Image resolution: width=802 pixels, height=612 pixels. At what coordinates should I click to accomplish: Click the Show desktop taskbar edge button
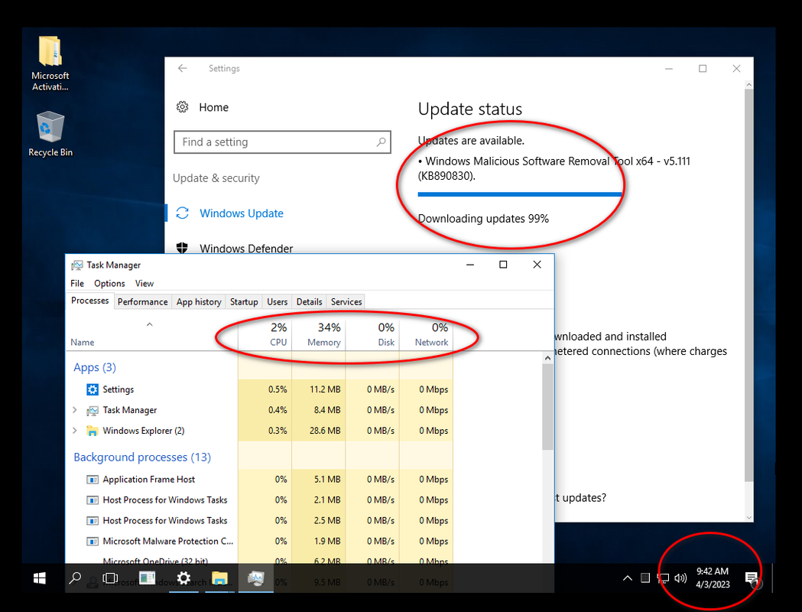[x=773, y=578]
